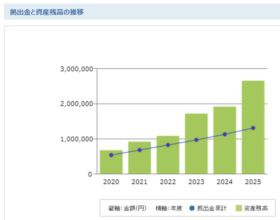Click the 2025 year axis label
This screenshot has height=220, width=280.
253,182
